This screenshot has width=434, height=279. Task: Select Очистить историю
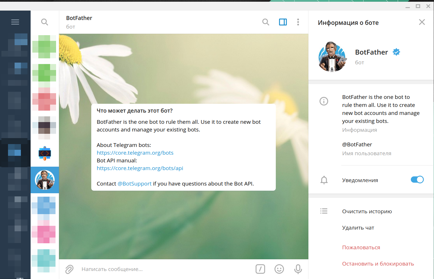(x=367, y=212)
